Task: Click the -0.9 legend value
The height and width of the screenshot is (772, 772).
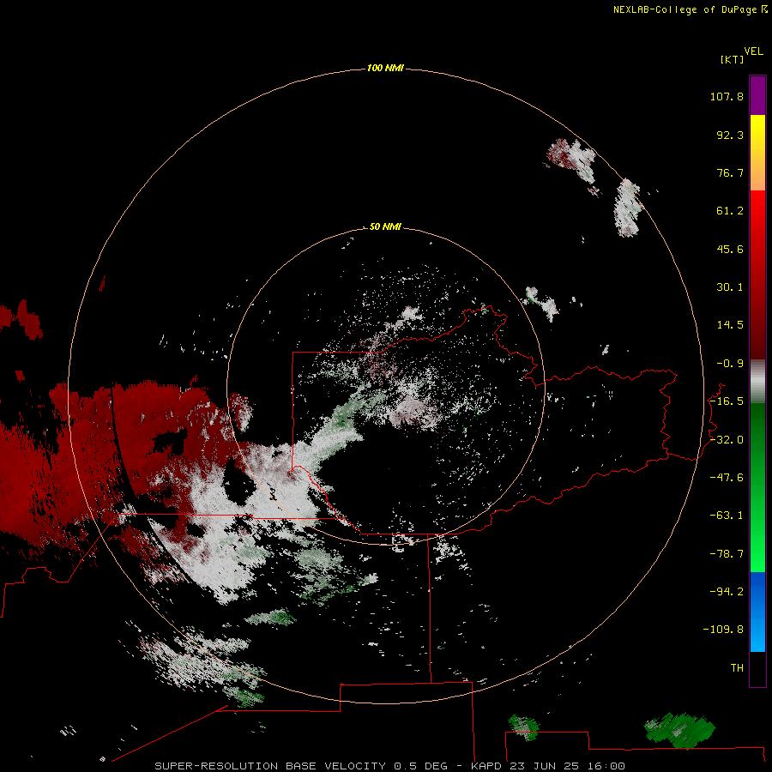Action: tap(730, 364)
